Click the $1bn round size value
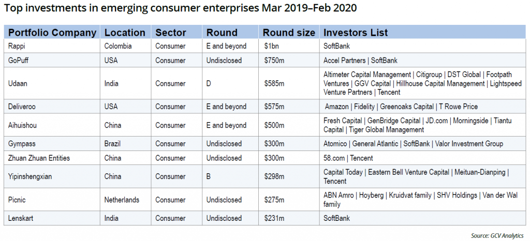 [x=271, y=46]
